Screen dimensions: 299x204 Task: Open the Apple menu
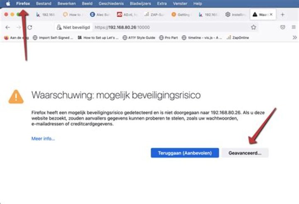coord(7,3)
